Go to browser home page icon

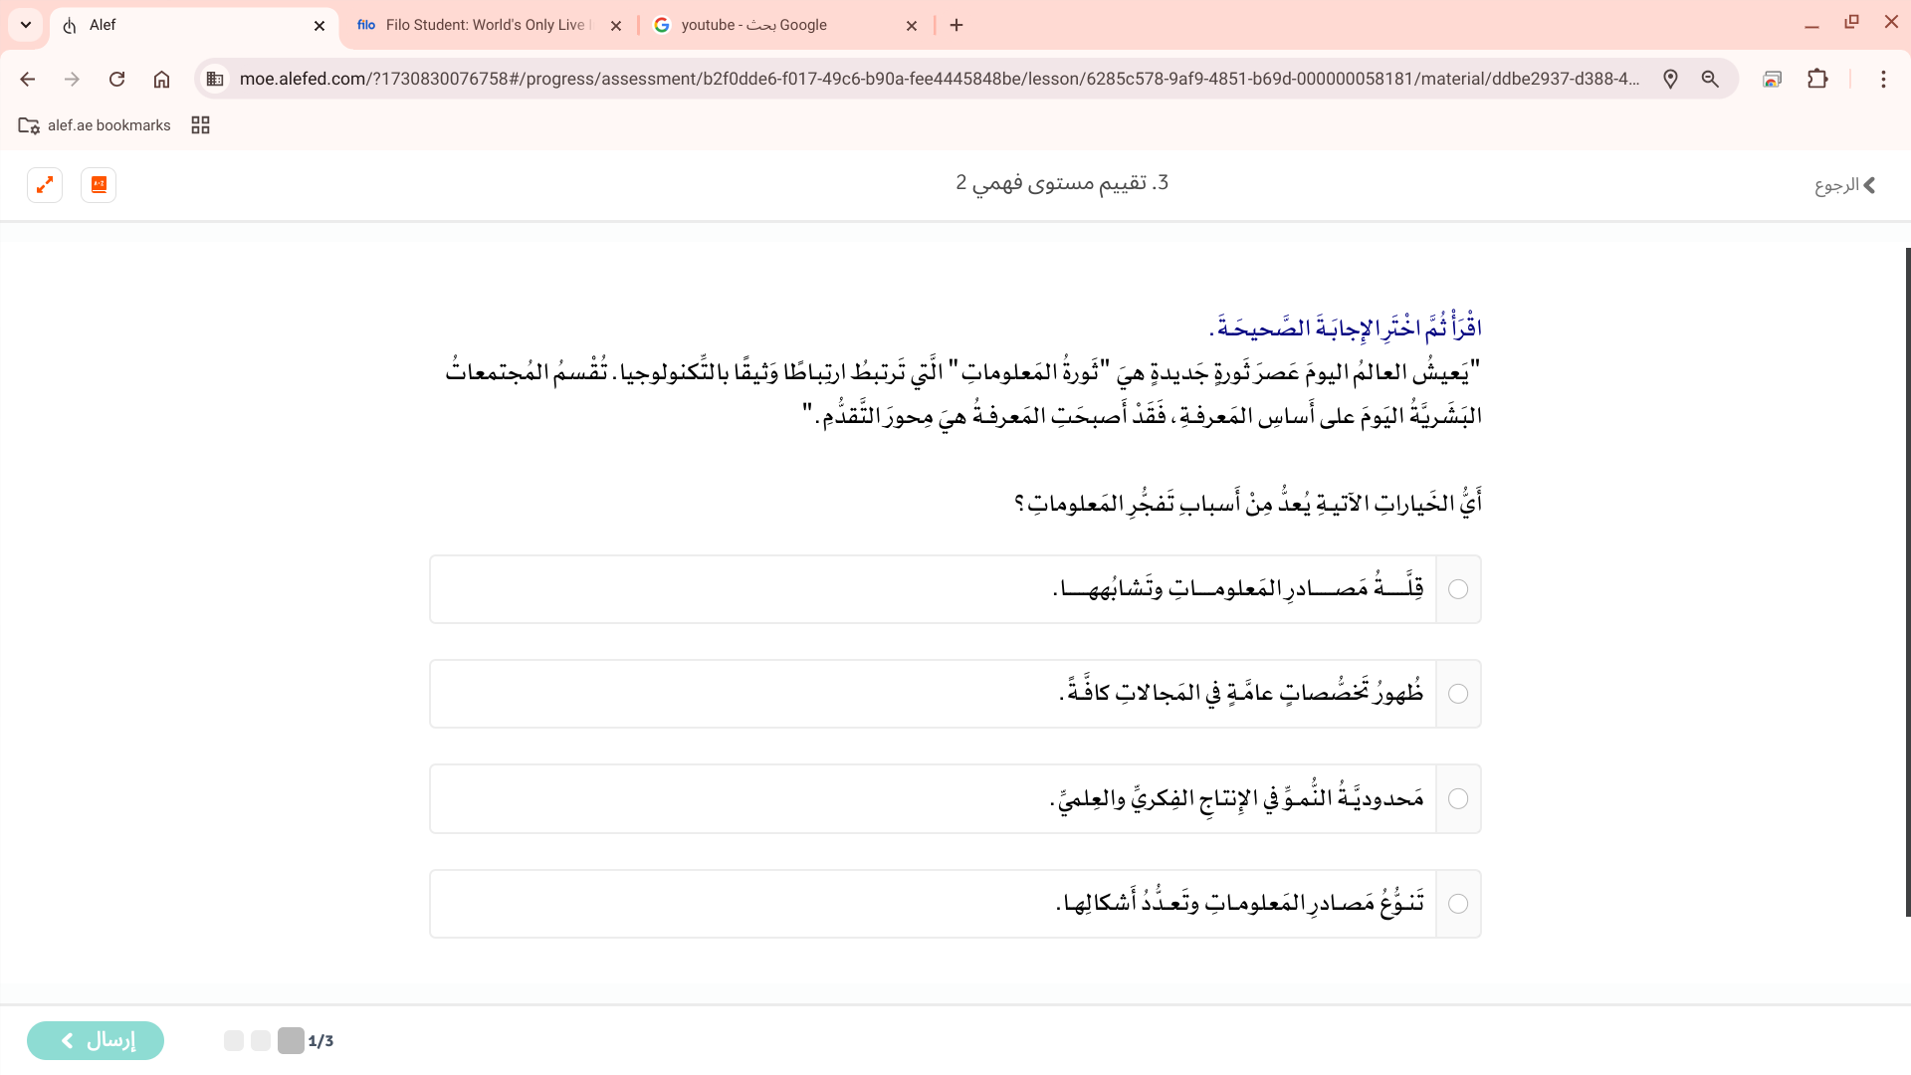click(161, 79)
